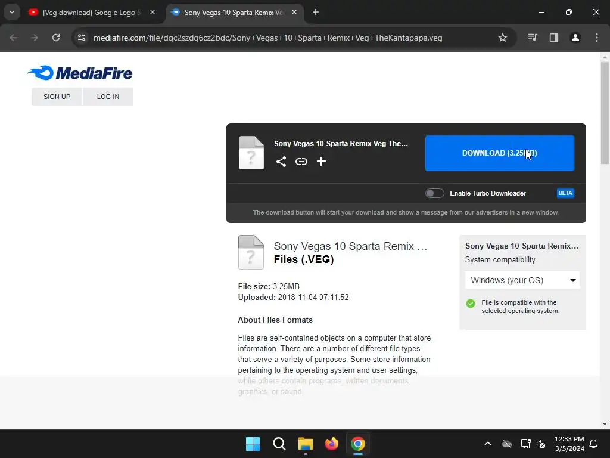Show hidden system tray icons

[x=487, y=444]
